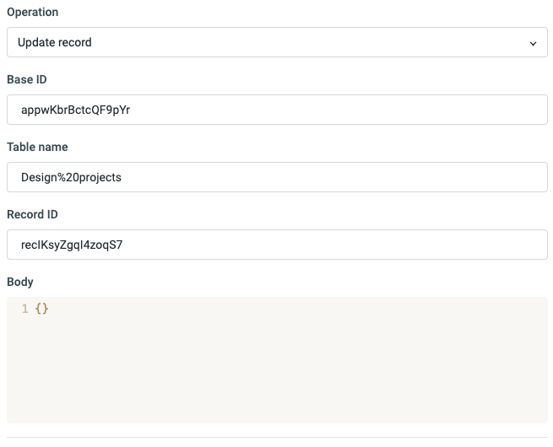
Task: Click the appwKbrBctcQF9pYr text value
Action: 75,110
